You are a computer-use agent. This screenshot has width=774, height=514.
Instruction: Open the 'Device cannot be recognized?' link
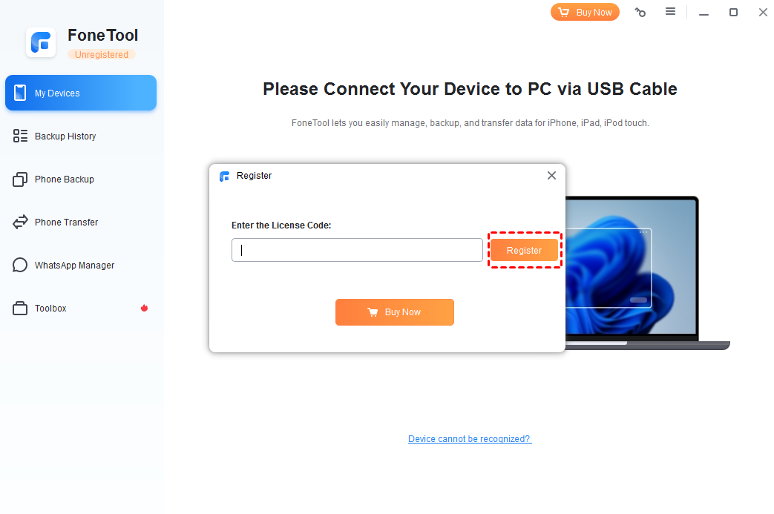point(470,438)
